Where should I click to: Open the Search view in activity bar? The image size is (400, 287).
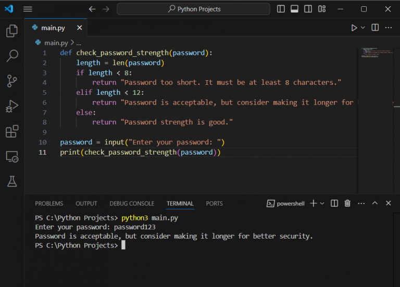pos(11,56)
